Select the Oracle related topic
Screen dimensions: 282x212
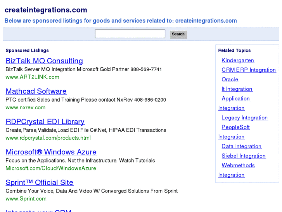pos(230,80)
